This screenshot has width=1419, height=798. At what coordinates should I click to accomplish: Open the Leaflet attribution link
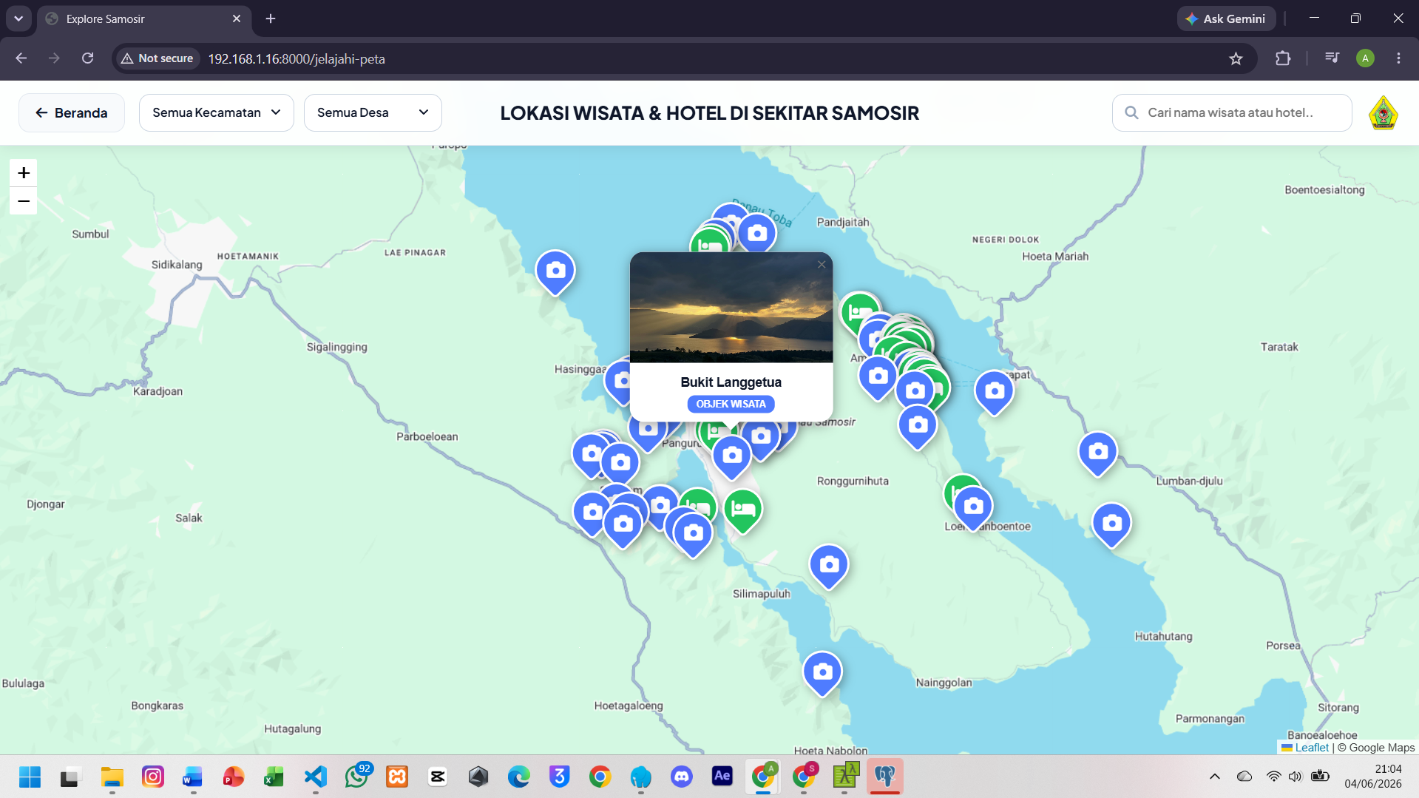pyautogui.click(x=1311, y=748)
